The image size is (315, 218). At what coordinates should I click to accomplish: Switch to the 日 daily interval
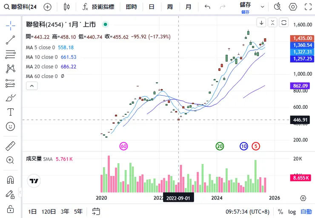pyautogui.click(x=152, y=7)
